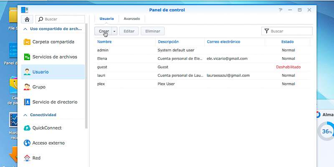Click ele.vicario@gmail.com email cell
Image resolution: width=334 pixels, height=167 pixels.
[x=227, y=58]
